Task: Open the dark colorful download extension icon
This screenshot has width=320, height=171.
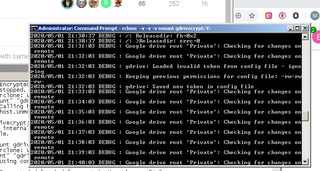Action: pyautogui.click(x=296, y=16)
